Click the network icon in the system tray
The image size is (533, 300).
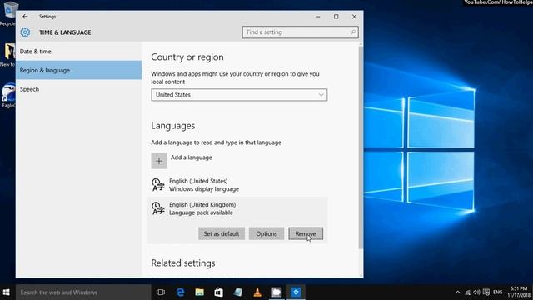coord(468,292)
